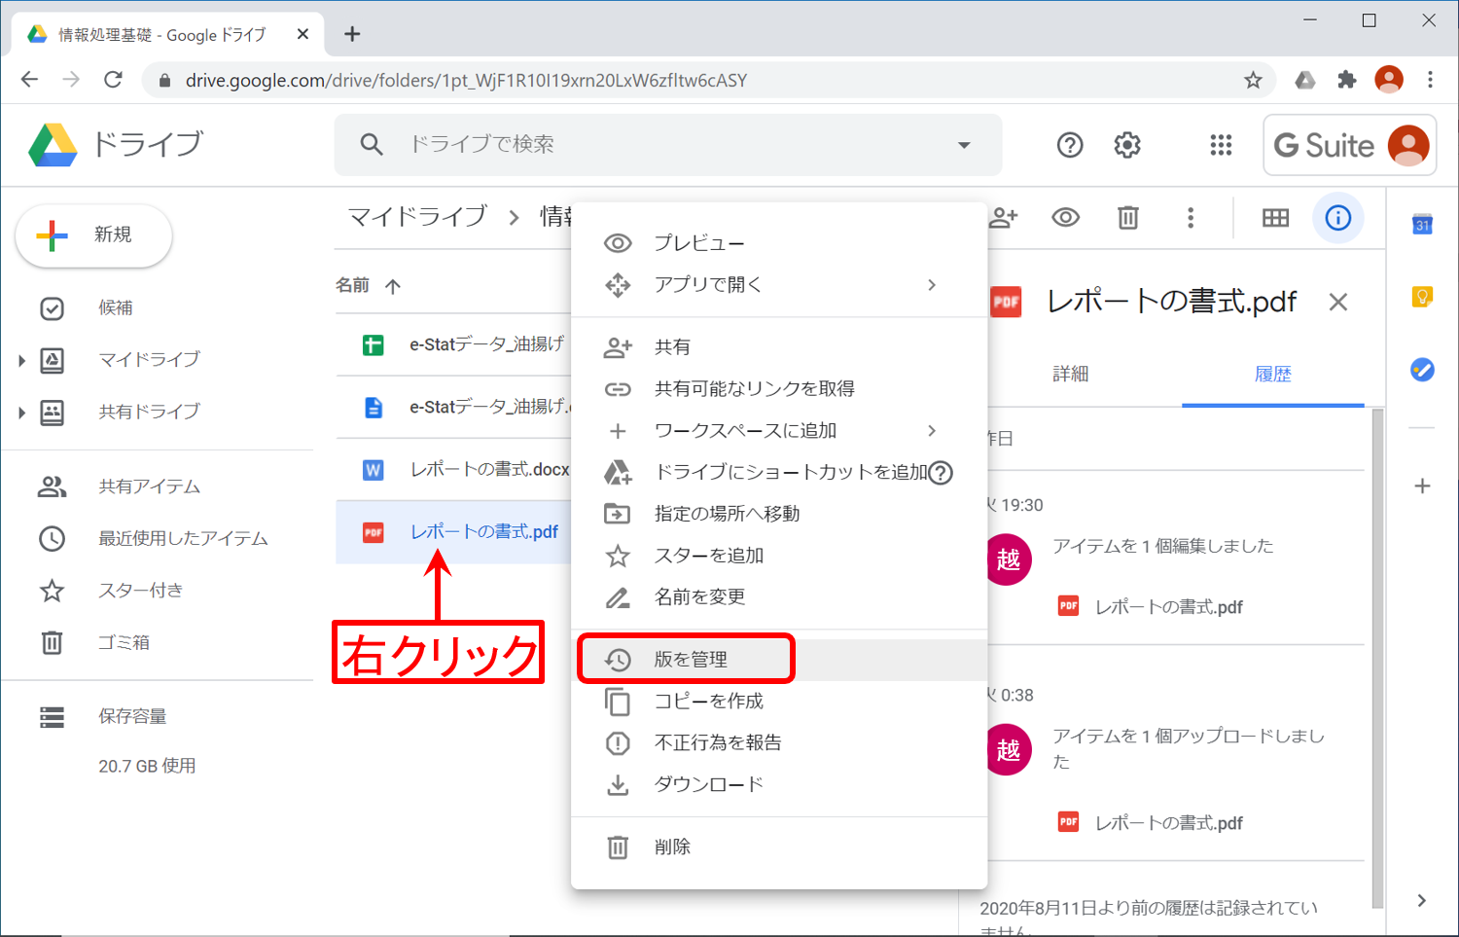Click the trash can remove icon in toolbar
This screenshot has width=1459, height=937.
click(1128, 218)
